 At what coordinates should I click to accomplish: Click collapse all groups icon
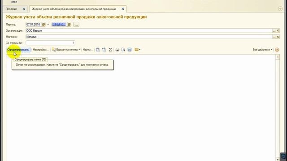pos(104,50)
